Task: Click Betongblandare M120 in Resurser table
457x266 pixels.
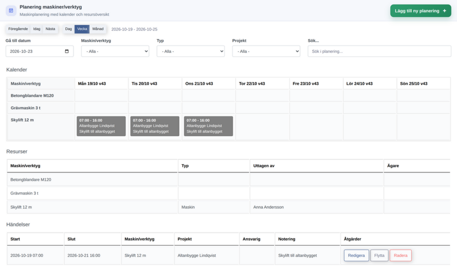Action: (31, 180)
